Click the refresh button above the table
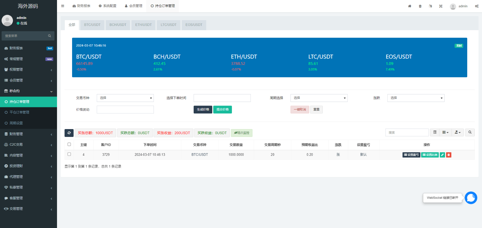 pos(69,133)
